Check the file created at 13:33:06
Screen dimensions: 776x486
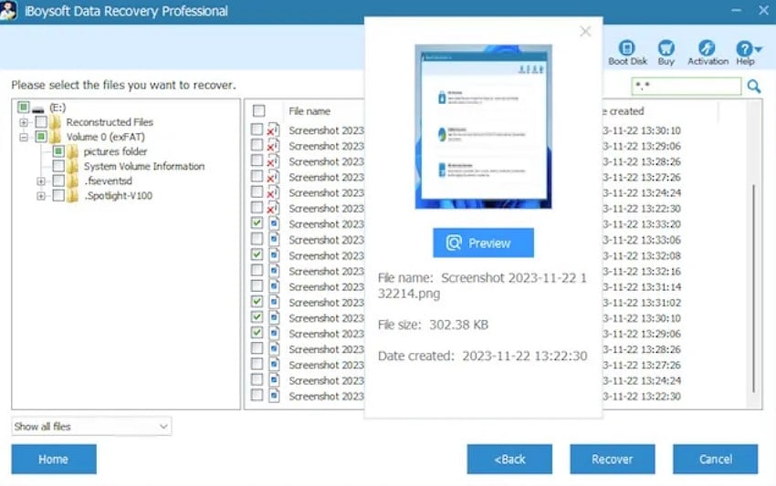(x=257, y=239)
